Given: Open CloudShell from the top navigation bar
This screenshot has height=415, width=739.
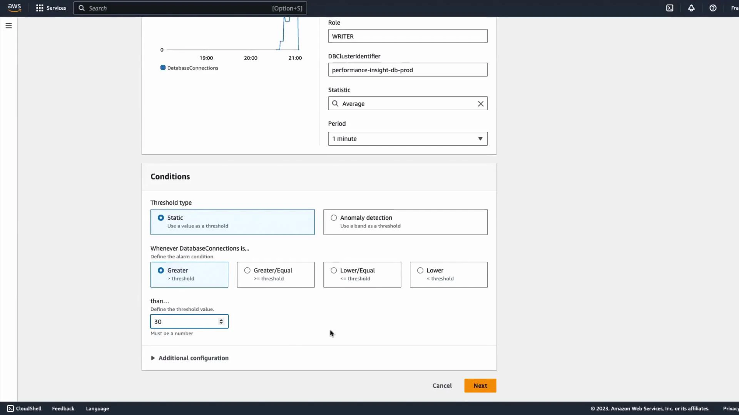Looking at the screenshot, I should [670, 8].
